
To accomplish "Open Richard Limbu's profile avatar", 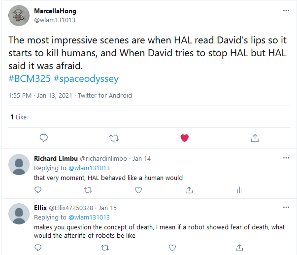I will coord(19,164).
